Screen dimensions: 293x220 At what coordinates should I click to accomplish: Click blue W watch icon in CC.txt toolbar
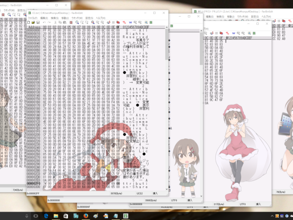click(x=130, y=22)
